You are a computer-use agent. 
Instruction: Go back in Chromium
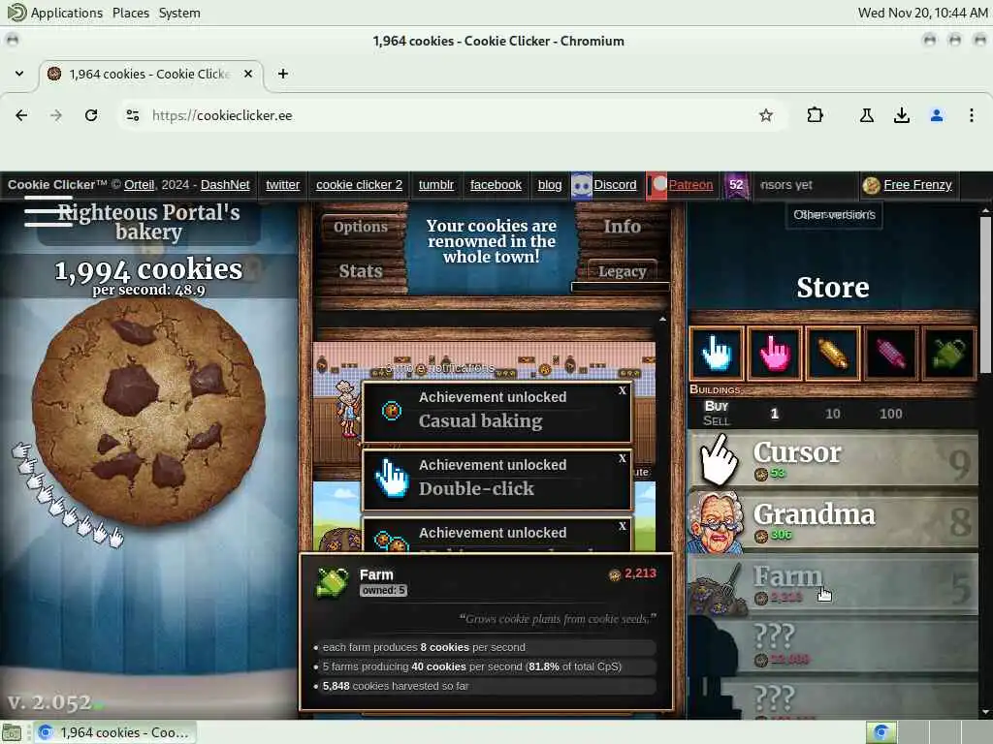coord(21,115)
